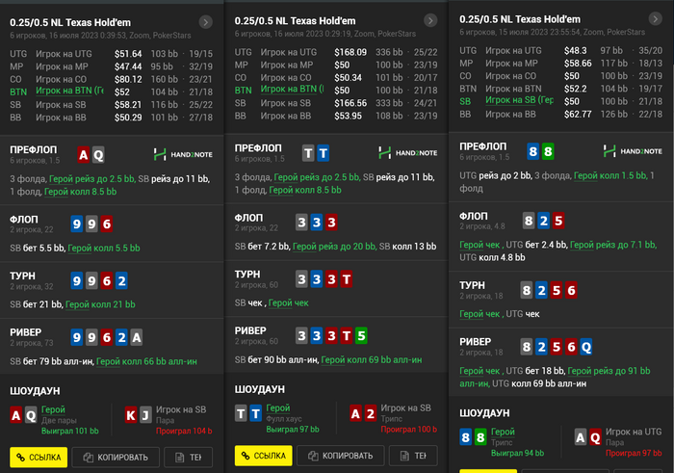The height and width of the screenshot is (473, 674).
Task: Select the blue Ten hole card in TT preflop
Action: click(324, 153)
